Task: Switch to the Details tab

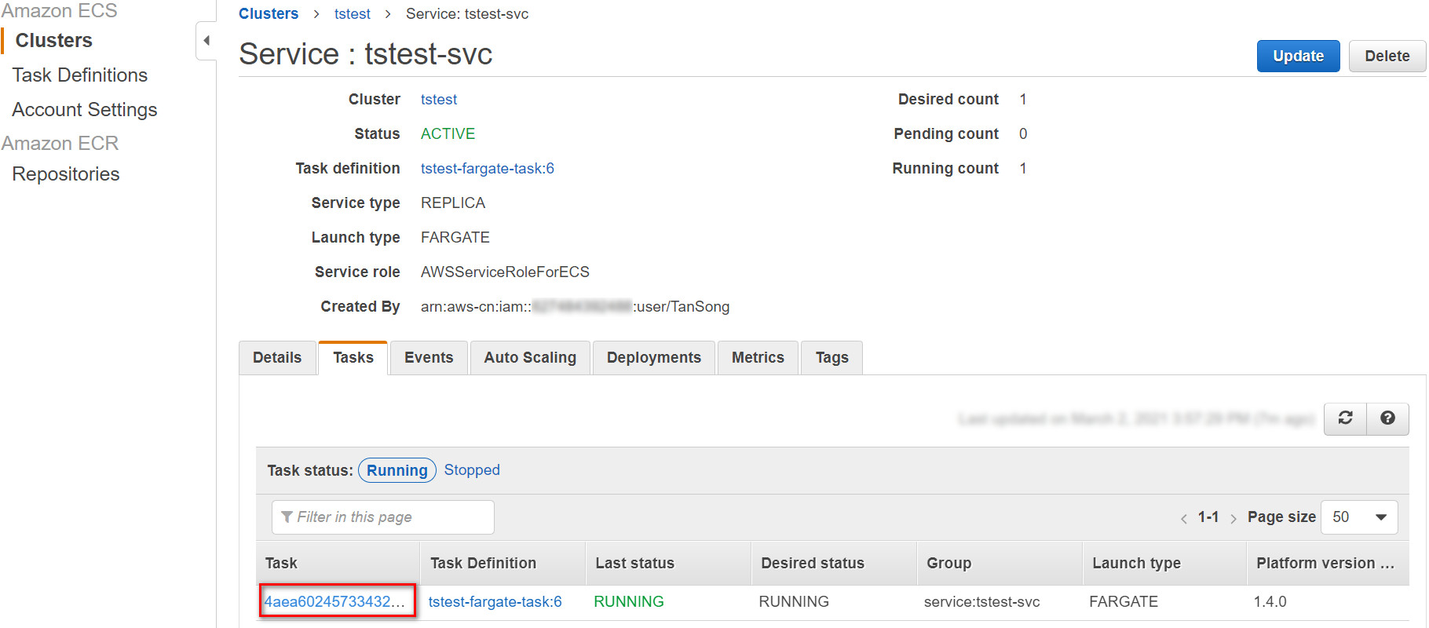Action: [277, 358]
